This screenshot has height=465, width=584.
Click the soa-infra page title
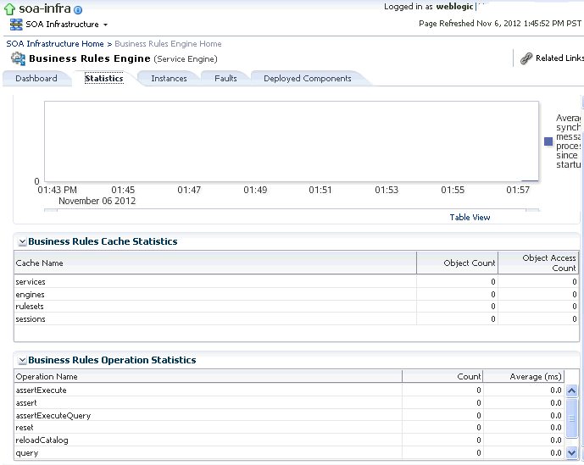(x=45, y=8)
